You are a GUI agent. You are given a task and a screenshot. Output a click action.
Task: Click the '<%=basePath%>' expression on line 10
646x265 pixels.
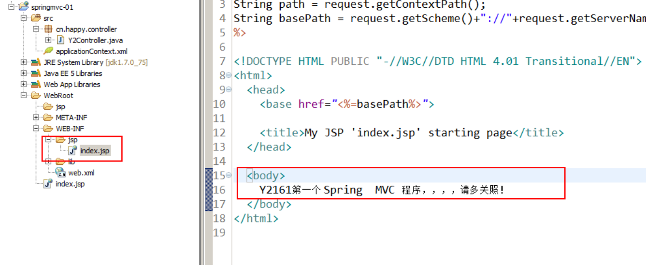tap(379, 104)
